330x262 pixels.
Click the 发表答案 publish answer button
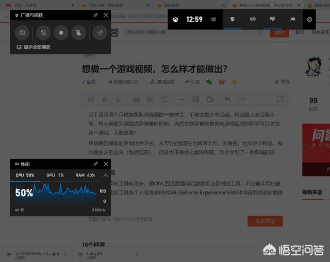pyautogui.click(x=265, y=221)
